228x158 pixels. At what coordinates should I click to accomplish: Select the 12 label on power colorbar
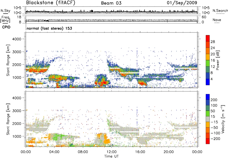213,67
